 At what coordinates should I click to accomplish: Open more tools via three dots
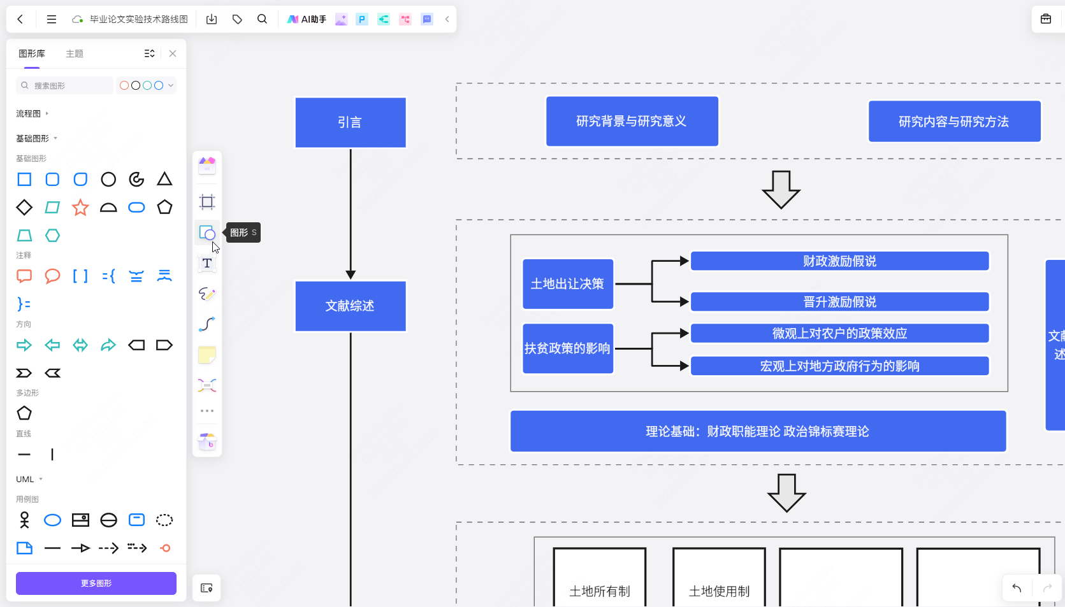click(x=207, y=411)
